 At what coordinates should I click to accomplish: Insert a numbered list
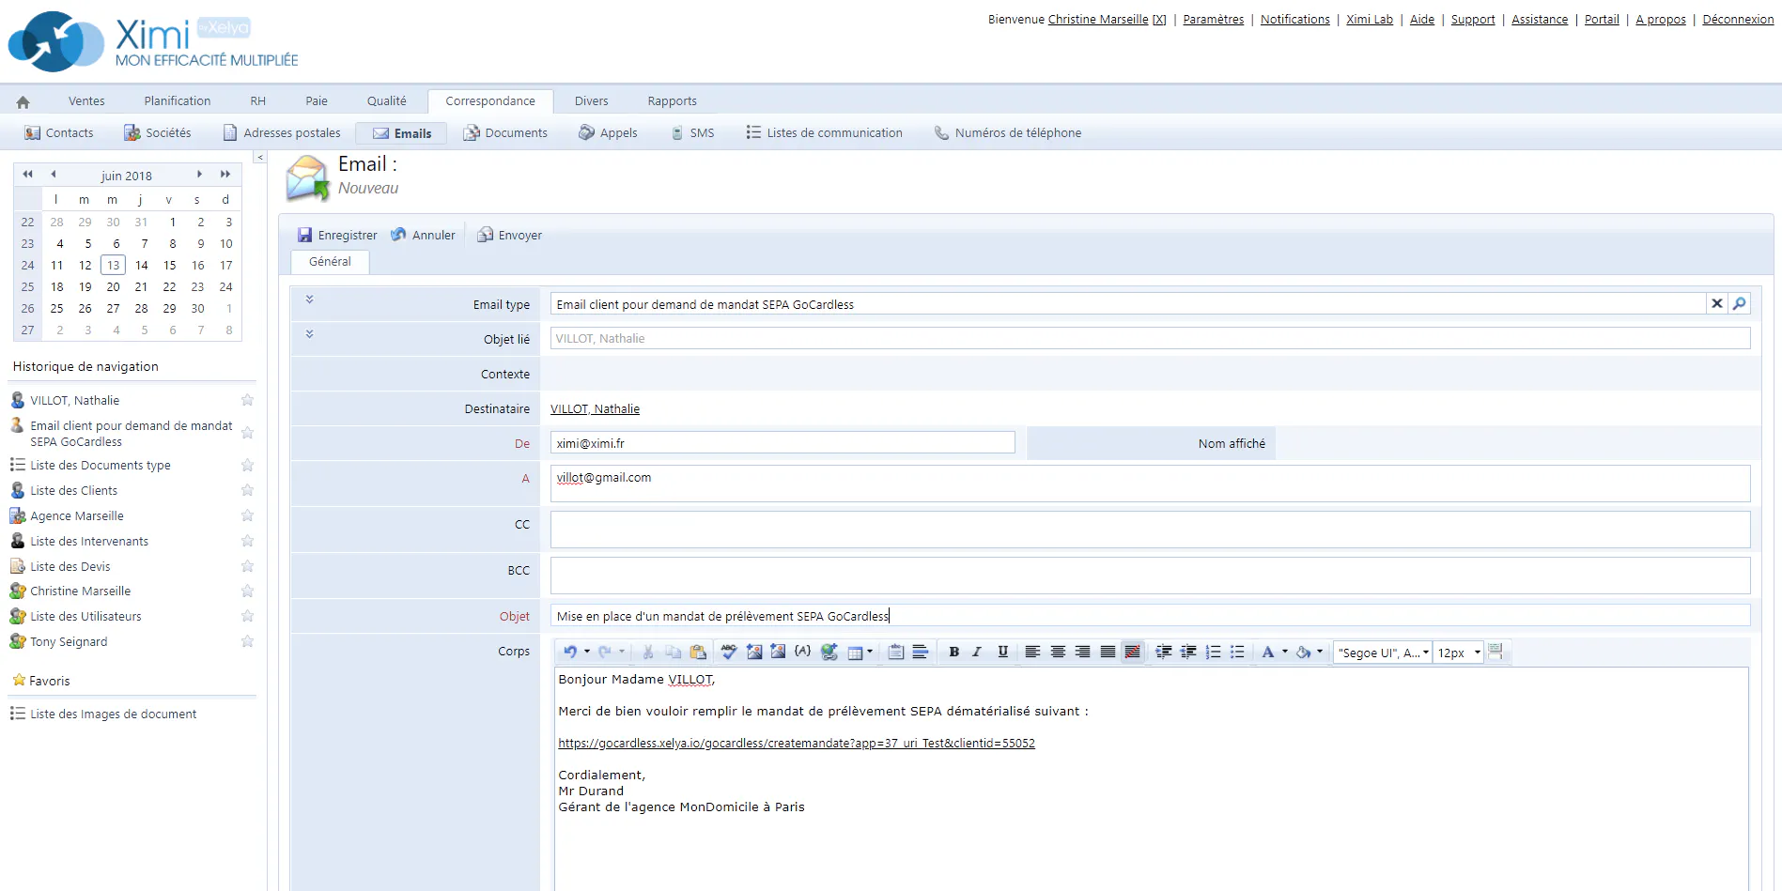(x=1213, y=652)
